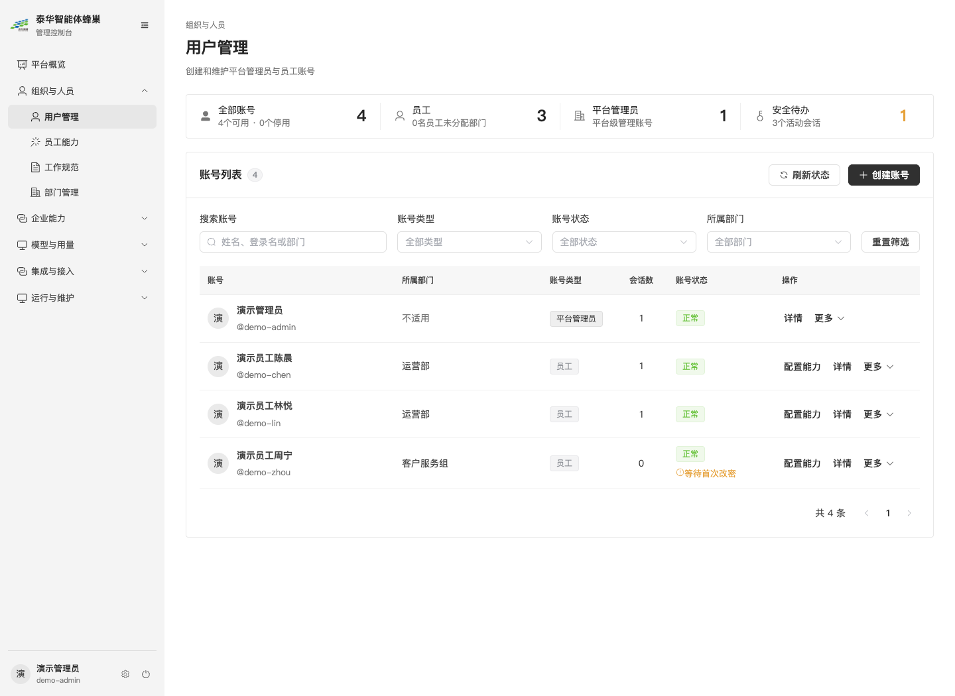Image resolution: width=955 pixels, height=696 pixels.
Task: Open 平台概览 in the sidebar
Action: pos(82,64)
